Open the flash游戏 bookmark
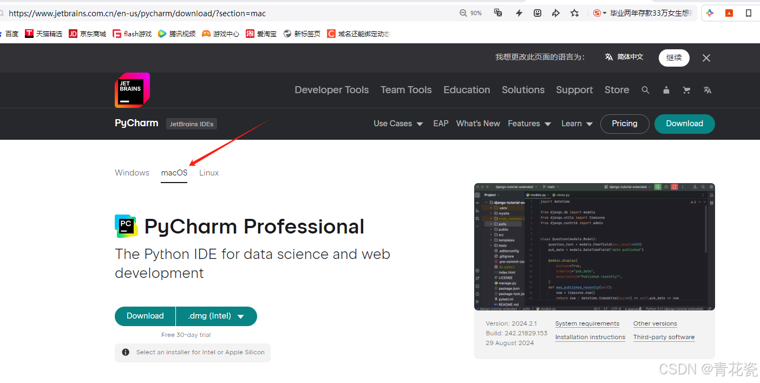 coord(132,34)
